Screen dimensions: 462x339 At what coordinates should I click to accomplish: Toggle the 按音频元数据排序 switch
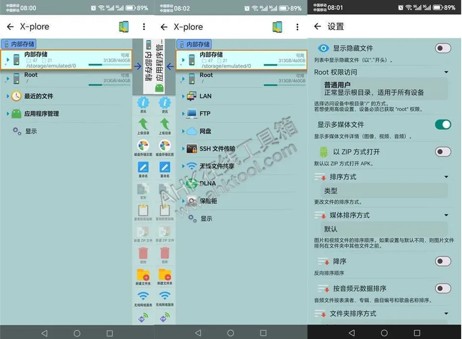tap(443, 289)
